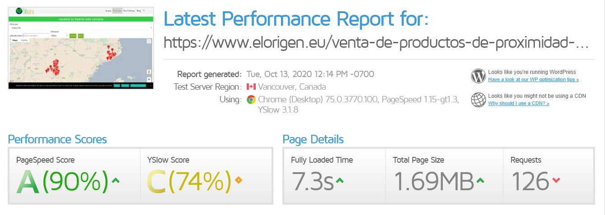This screenshot has width=605, height=215.
Task: Click green up arrow beside PageSpeed score
Action: (116, 181)
